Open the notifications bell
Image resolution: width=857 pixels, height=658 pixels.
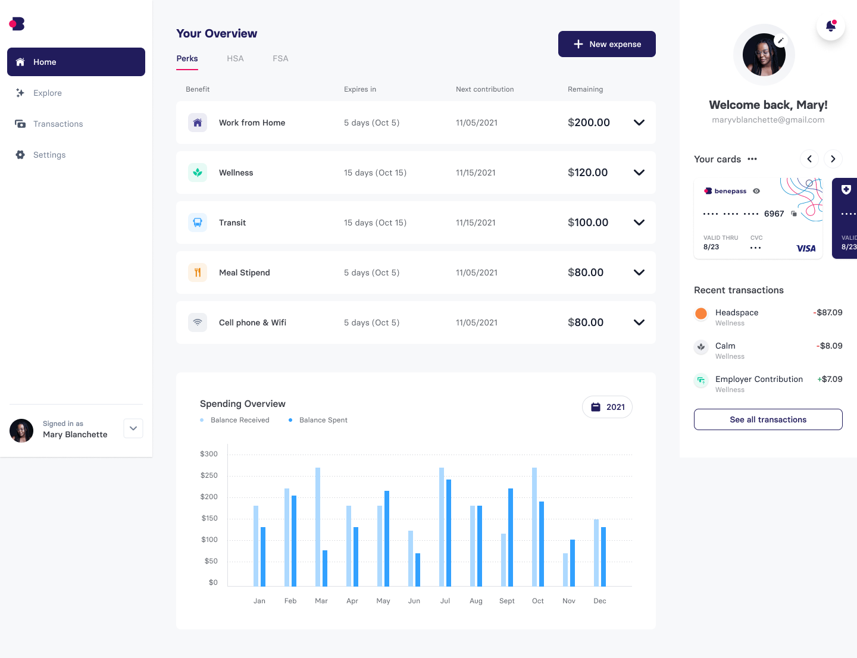(831, 26)
